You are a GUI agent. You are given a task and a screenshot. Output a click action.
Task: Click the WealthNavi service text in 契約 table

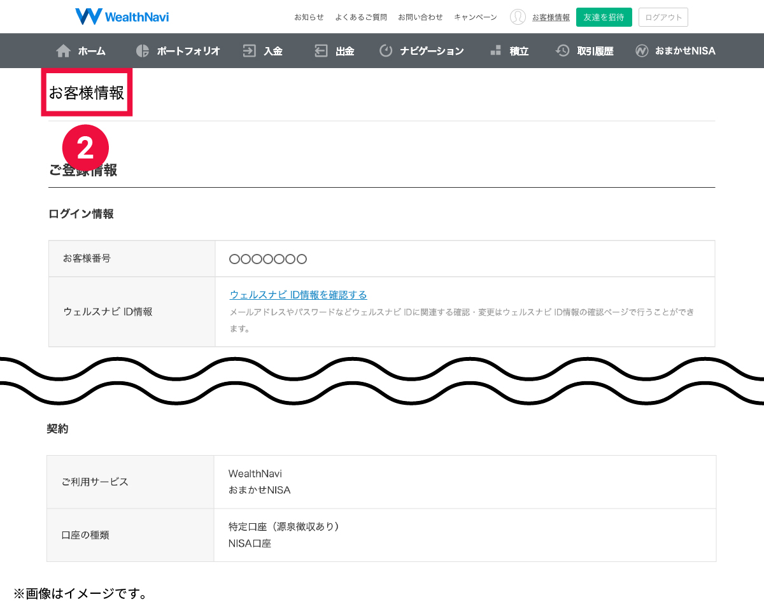point(255,474)
